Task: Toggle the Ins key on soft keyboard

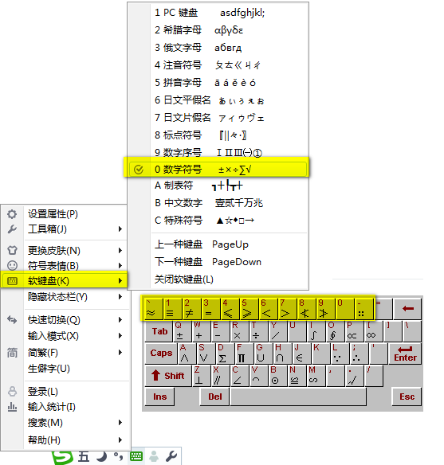Action: [x=159, y=397]
